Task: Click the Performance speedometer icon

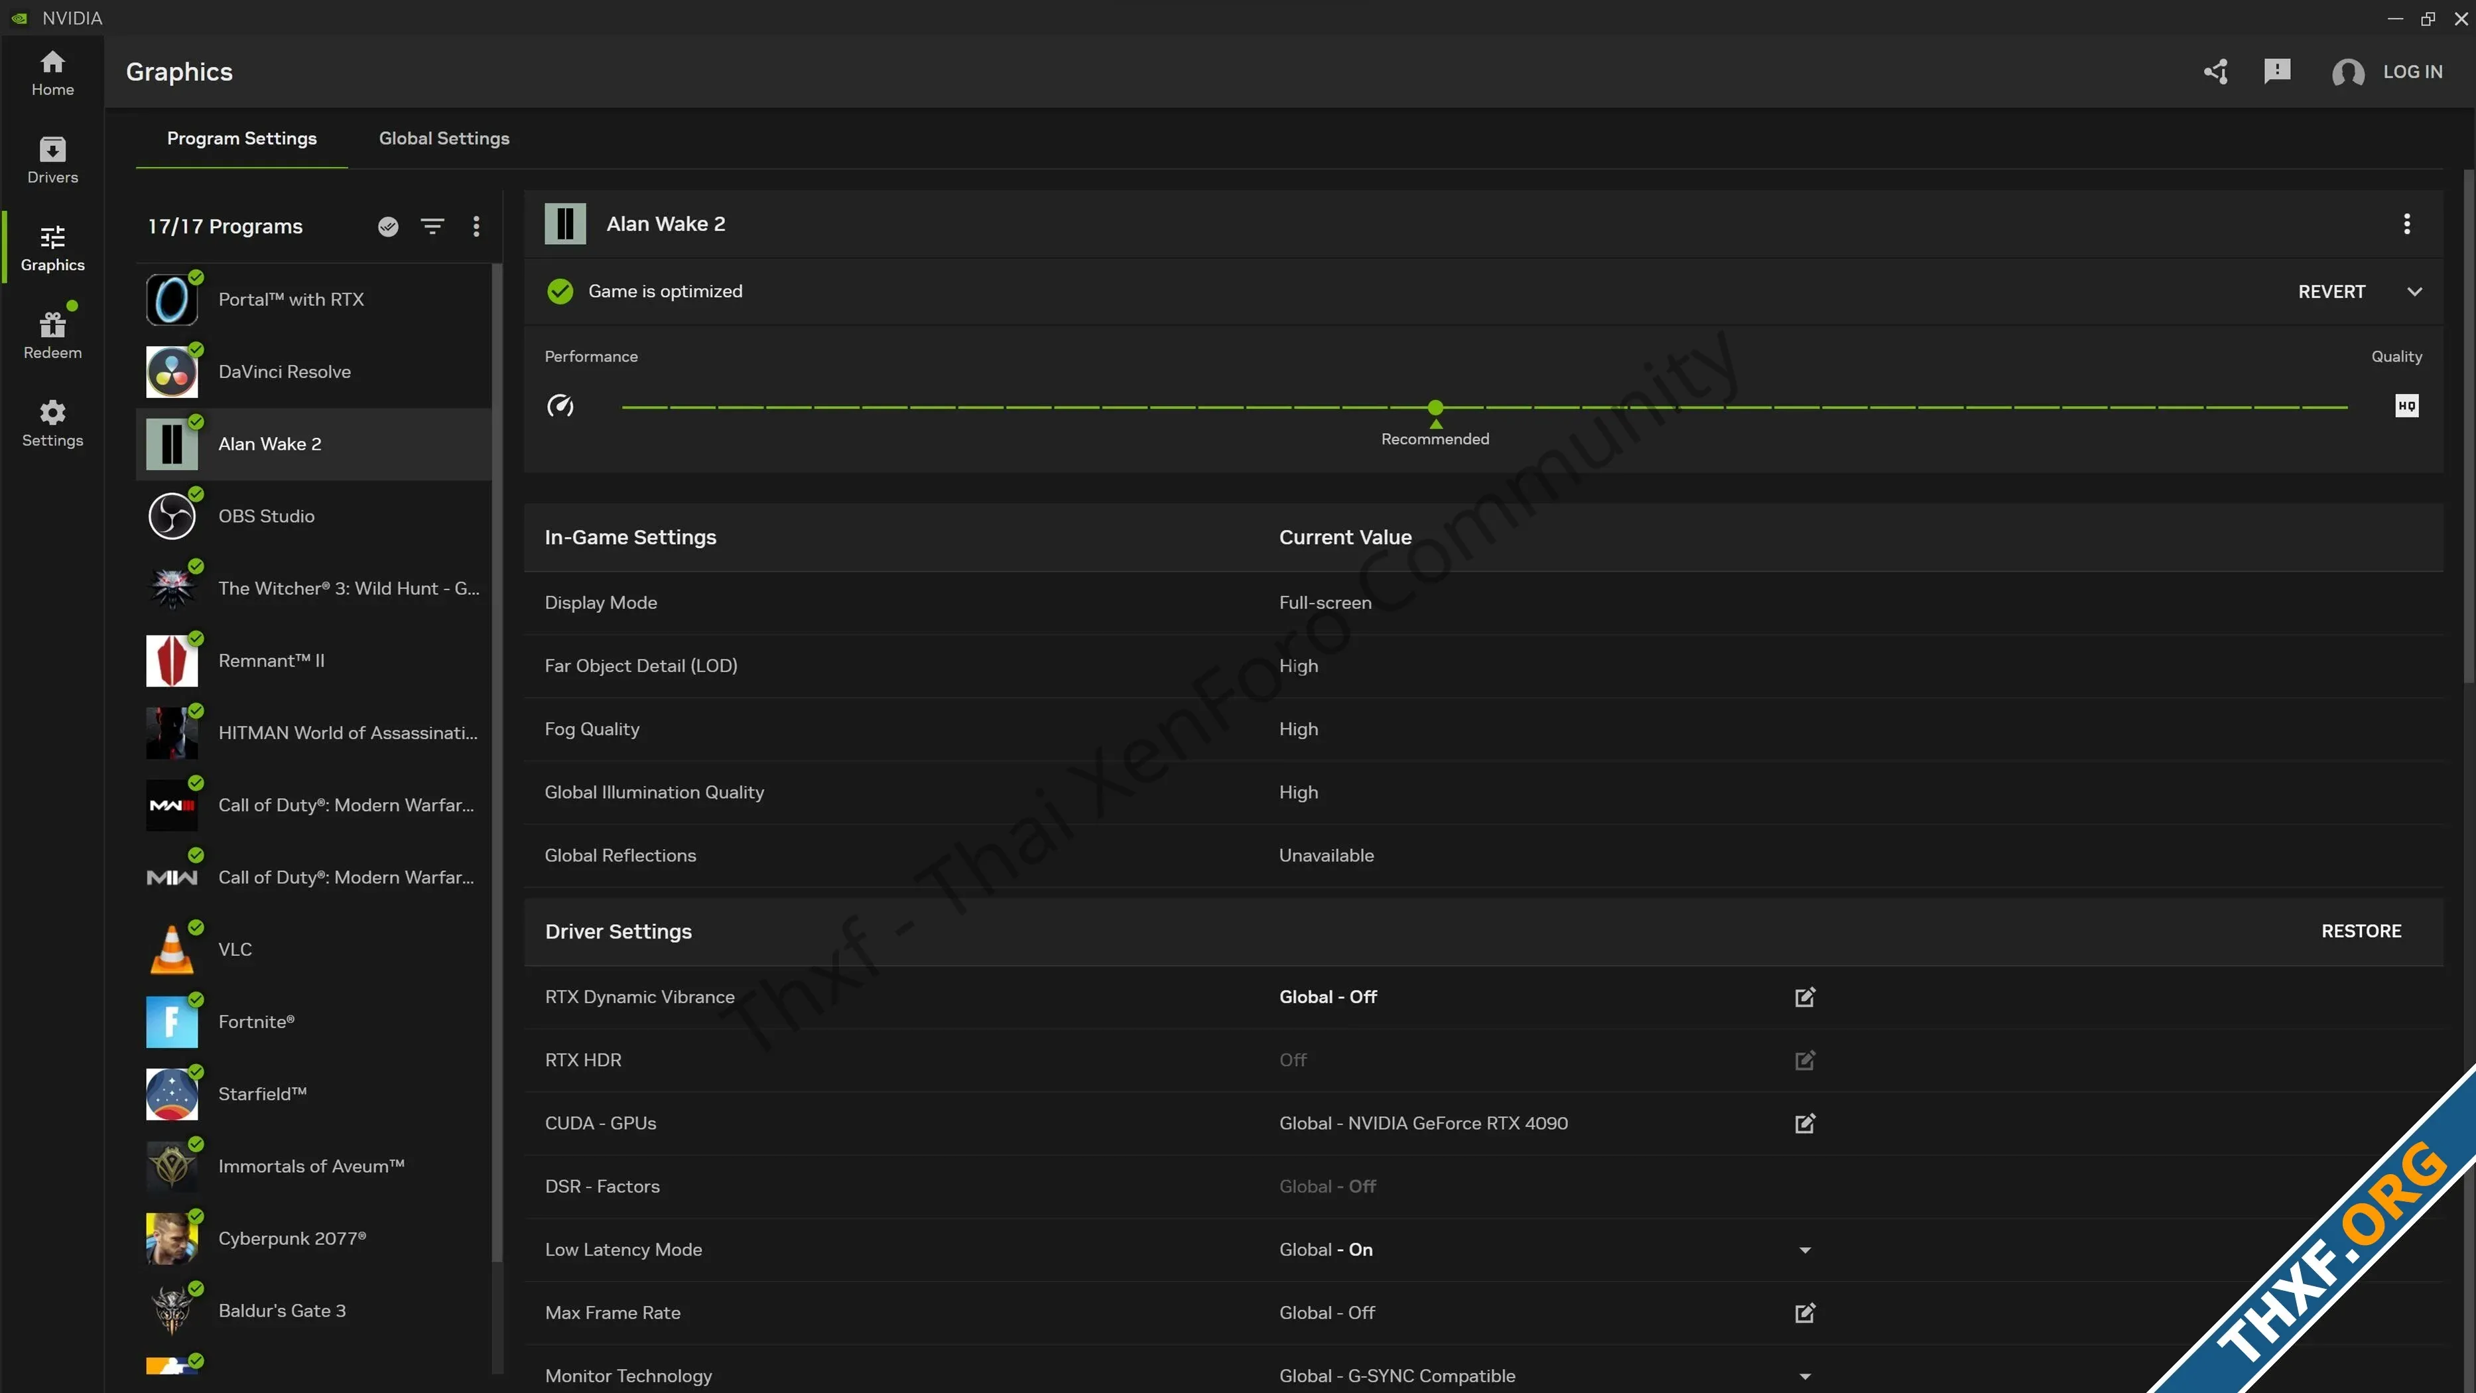Action: [560, 406]
